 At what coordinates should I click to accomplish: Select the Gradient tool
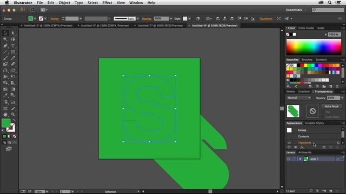(13, 89)
